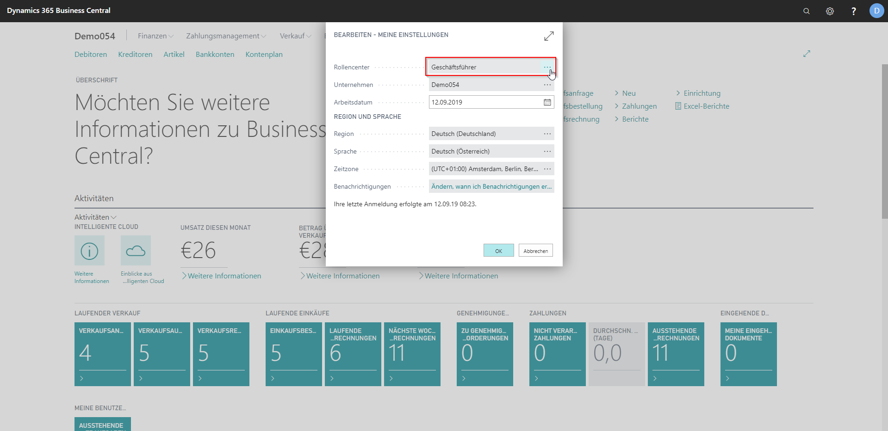Click Weitere Informationen under Umsatz diesen Monat
Screen dimensions: 888x431
click(x=222, y=276)
